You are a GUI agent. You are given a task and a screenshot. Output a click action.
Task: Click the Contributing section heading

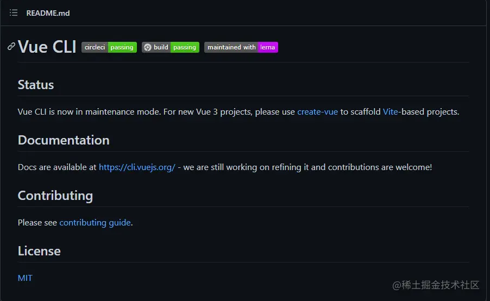pyautogui.click(x=55, y=196)
